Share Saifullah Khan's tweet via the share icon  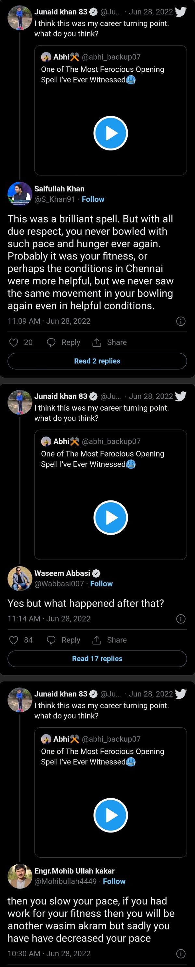coord(97,342)
